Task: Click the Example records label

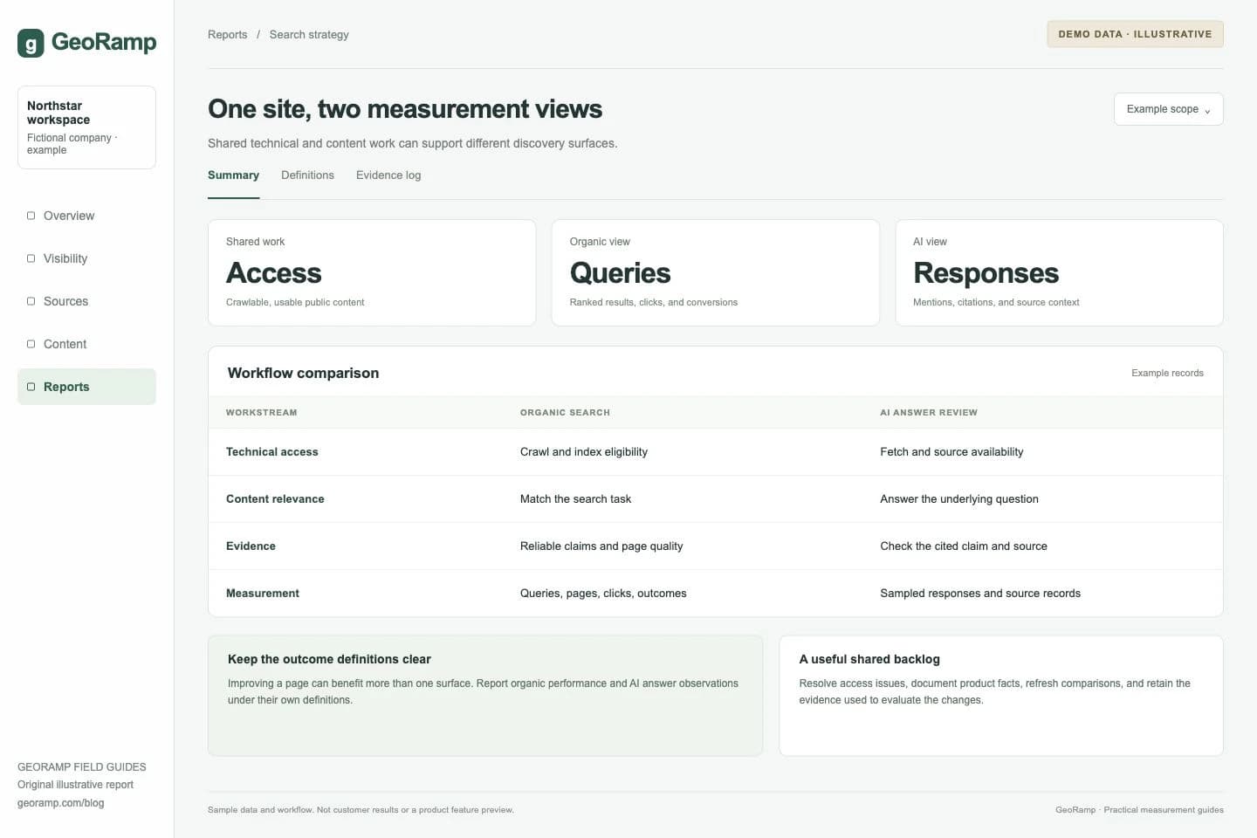Action: tap(1167, 374)
